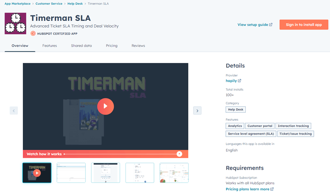Click the Timerman SLA breadcrumb text
The width and height of the screenshot is (330, 194).
[x=98, y=4]
